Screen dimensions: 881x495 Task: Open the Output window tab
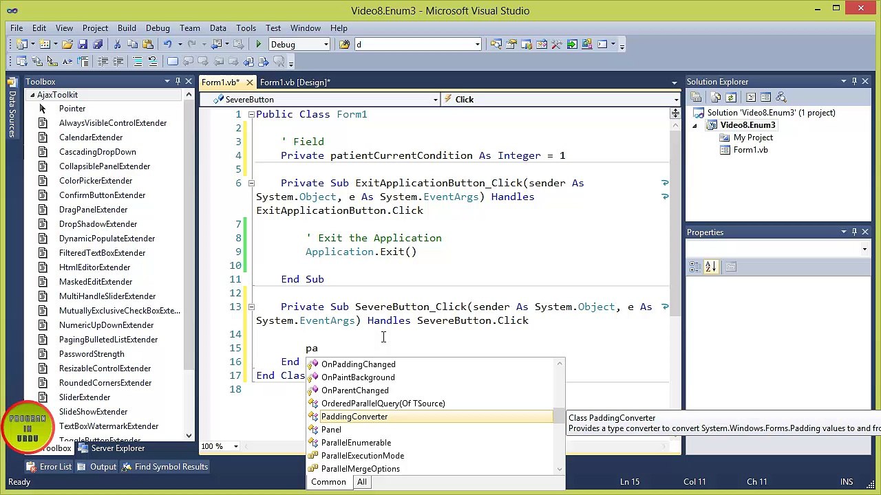coord(96,467)
